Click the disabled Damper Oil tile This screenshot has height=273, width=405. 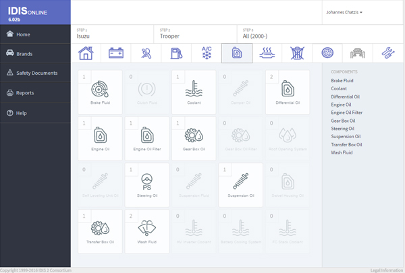click(241, 92)
